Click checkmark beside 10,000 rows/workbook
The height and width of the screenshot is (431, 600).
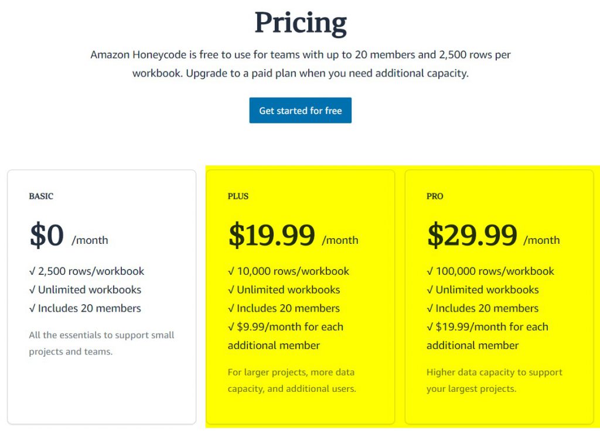231,271
